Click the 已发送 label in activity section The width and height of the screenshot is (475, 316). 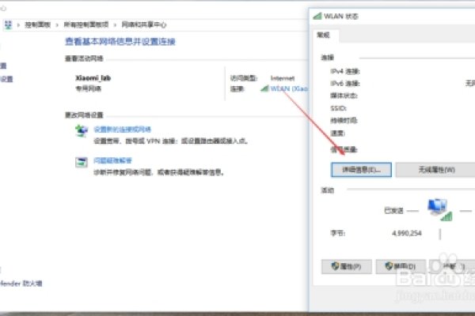pos(393,210)
